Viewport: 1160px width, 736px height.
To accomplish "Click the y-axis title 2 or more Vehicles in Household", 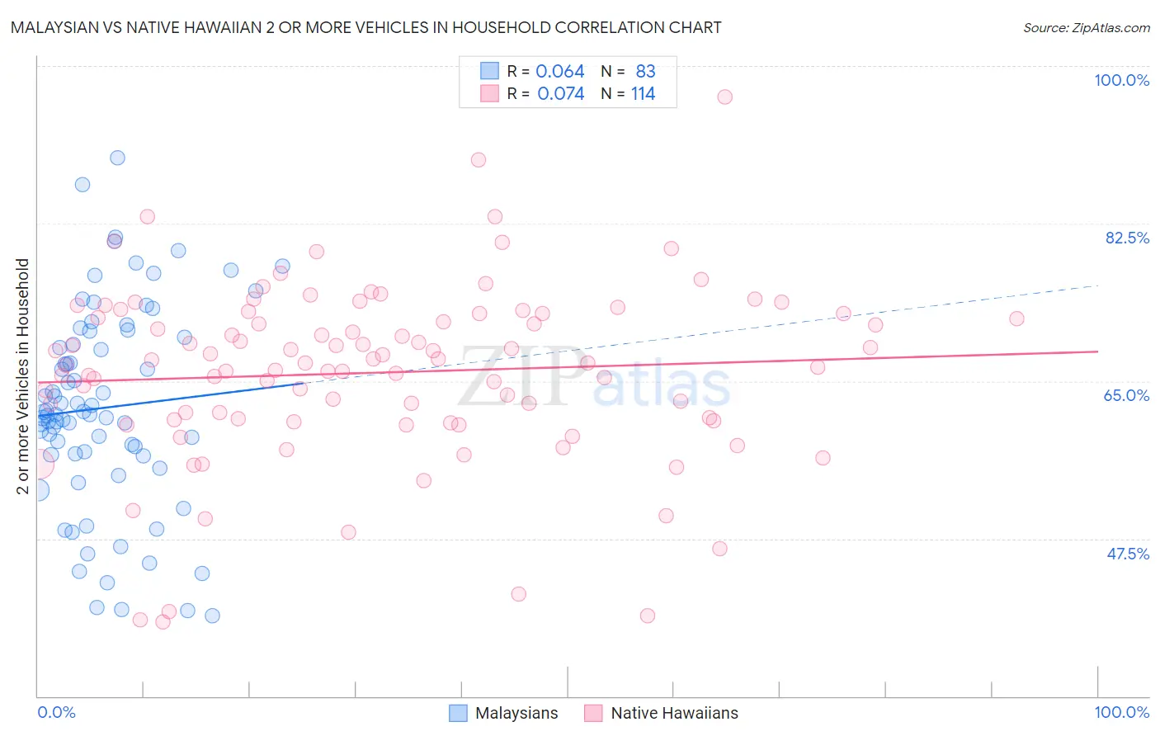I will [23, 376].
